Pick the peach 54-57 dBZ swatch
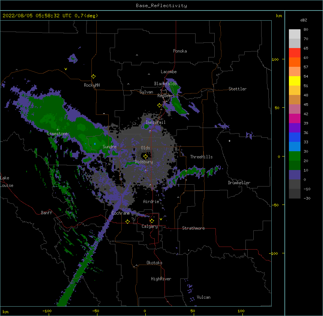The height and width of the screenshot is (316, 323). pos(295,72)
